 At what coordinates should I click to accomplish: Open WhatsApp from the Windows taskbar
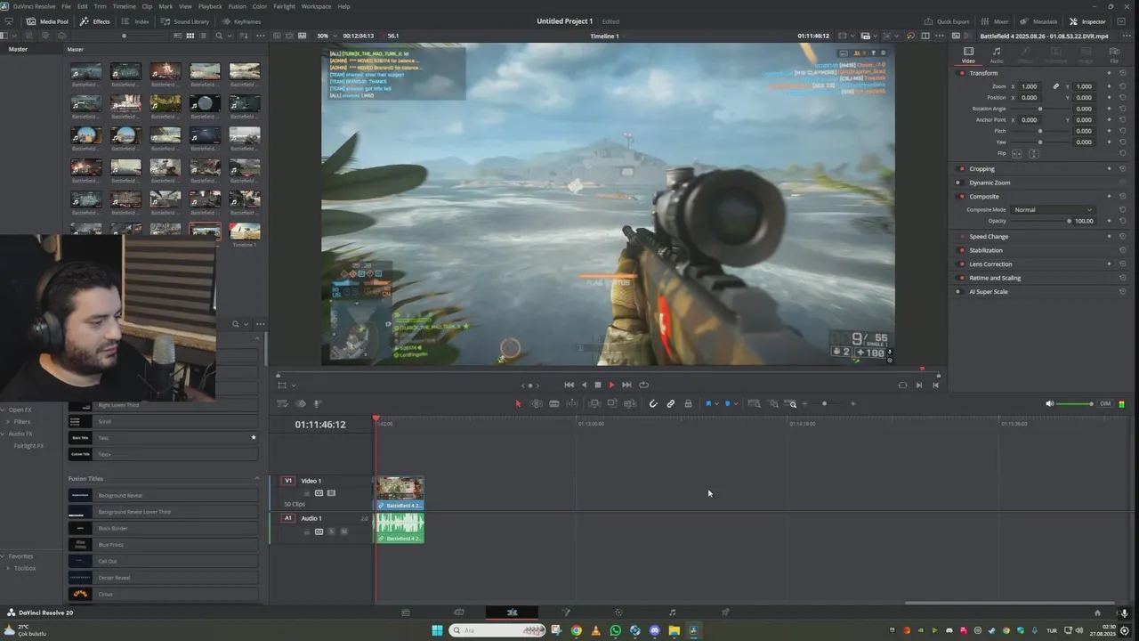point(615,630)
